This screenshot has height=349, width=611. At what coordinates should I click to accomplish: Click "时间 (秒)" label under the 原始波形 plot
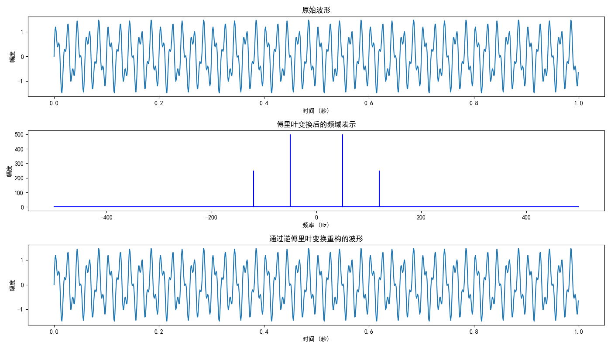coord(316,111)
